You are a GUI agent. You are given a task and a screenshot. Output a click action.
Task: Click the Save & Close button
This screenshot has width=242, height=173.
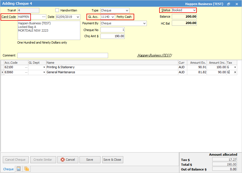(112, 160)
